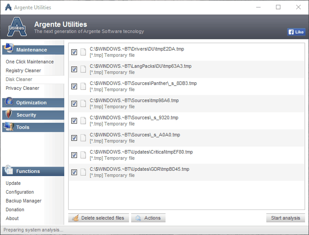
Task: Click the broom icon on Delete selected files
Action: (x=75, y=218)
